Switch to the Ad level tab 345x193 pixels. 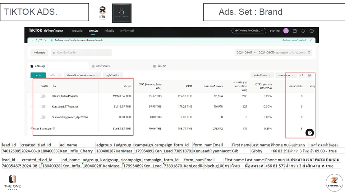coord(160,66)
